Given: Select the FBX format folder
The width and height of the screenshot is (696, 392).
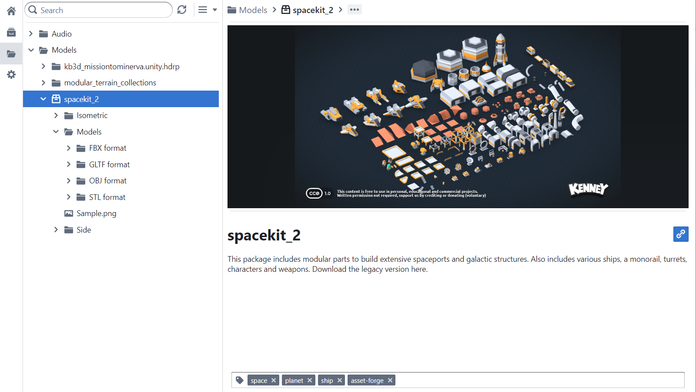Looking at the screenshot, I should [121, 148].
